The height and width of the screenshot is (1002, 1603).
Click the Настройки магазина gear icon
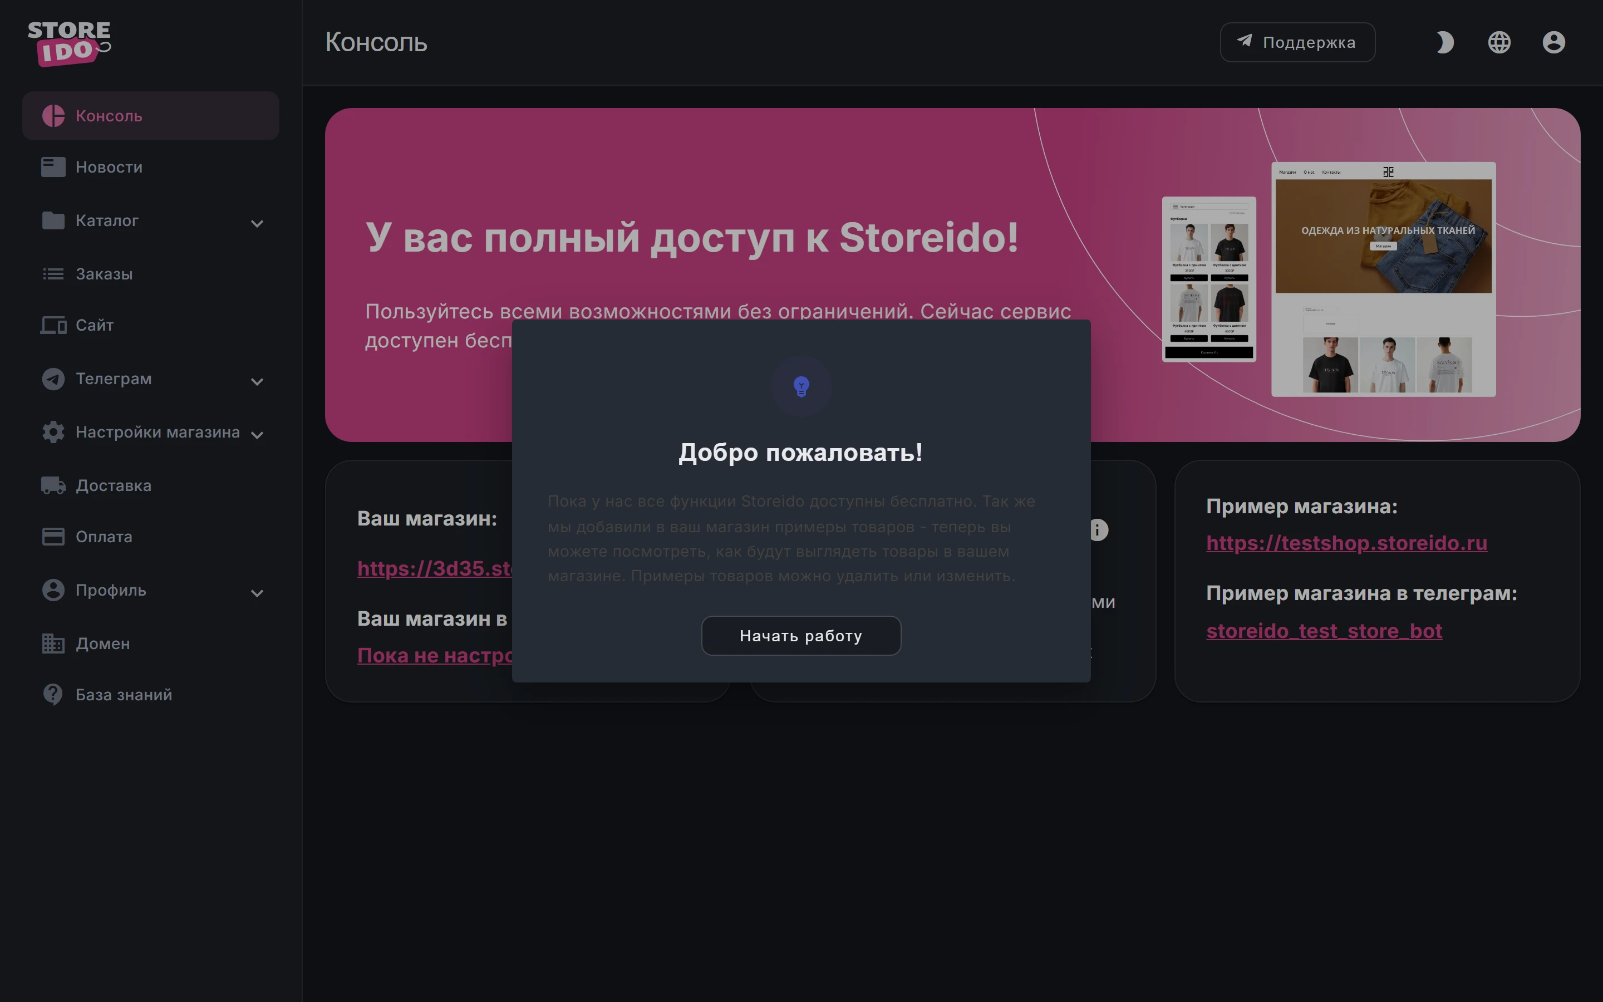pos(53,432)
